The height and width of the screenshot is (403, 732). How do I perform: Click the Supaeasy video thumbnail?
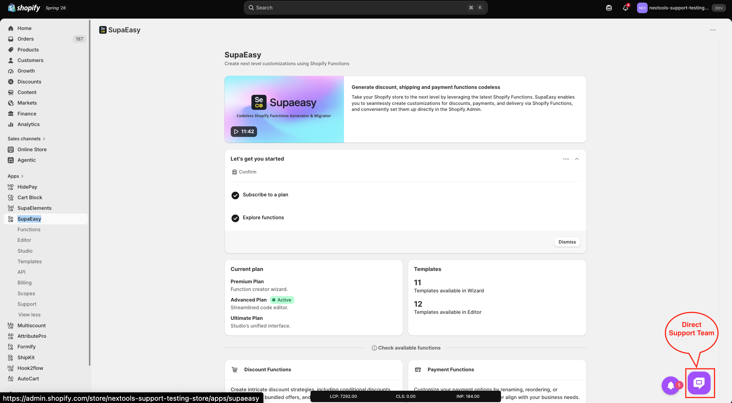coord(284,109)
